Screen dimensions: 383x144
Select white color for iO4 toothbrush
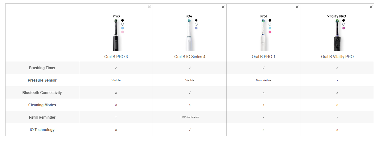(x=196, y=24)
